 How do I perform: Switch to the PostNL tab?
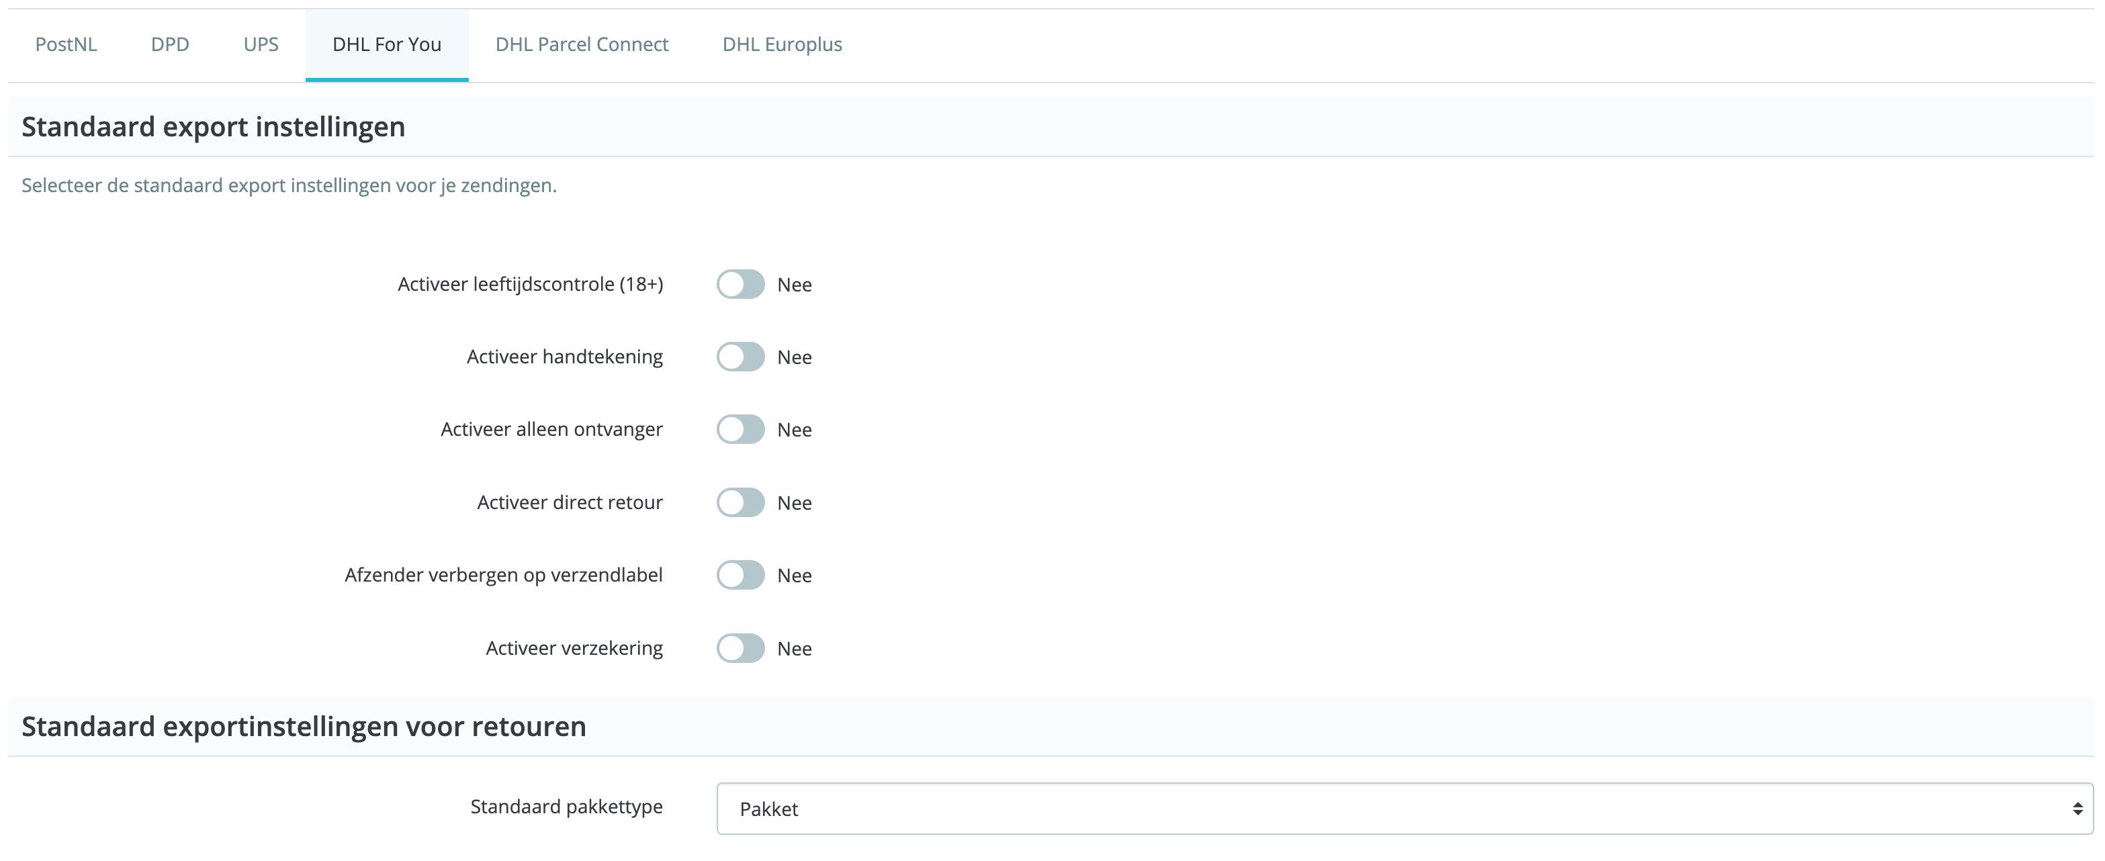(65, 45)
